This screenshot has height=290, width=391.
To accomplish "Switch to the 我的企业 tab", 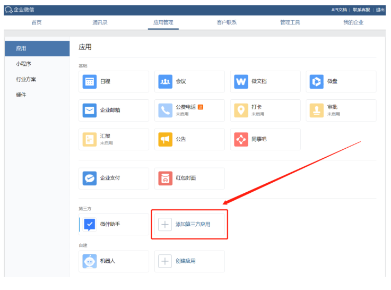I will [x=353, y=22].
